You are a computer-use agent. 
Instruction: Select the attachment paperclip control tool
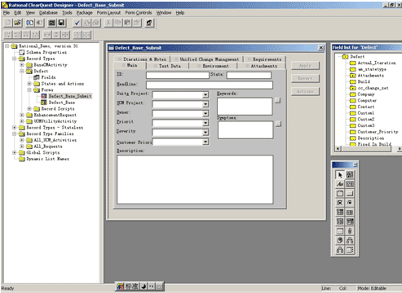[x=350, y=231]
